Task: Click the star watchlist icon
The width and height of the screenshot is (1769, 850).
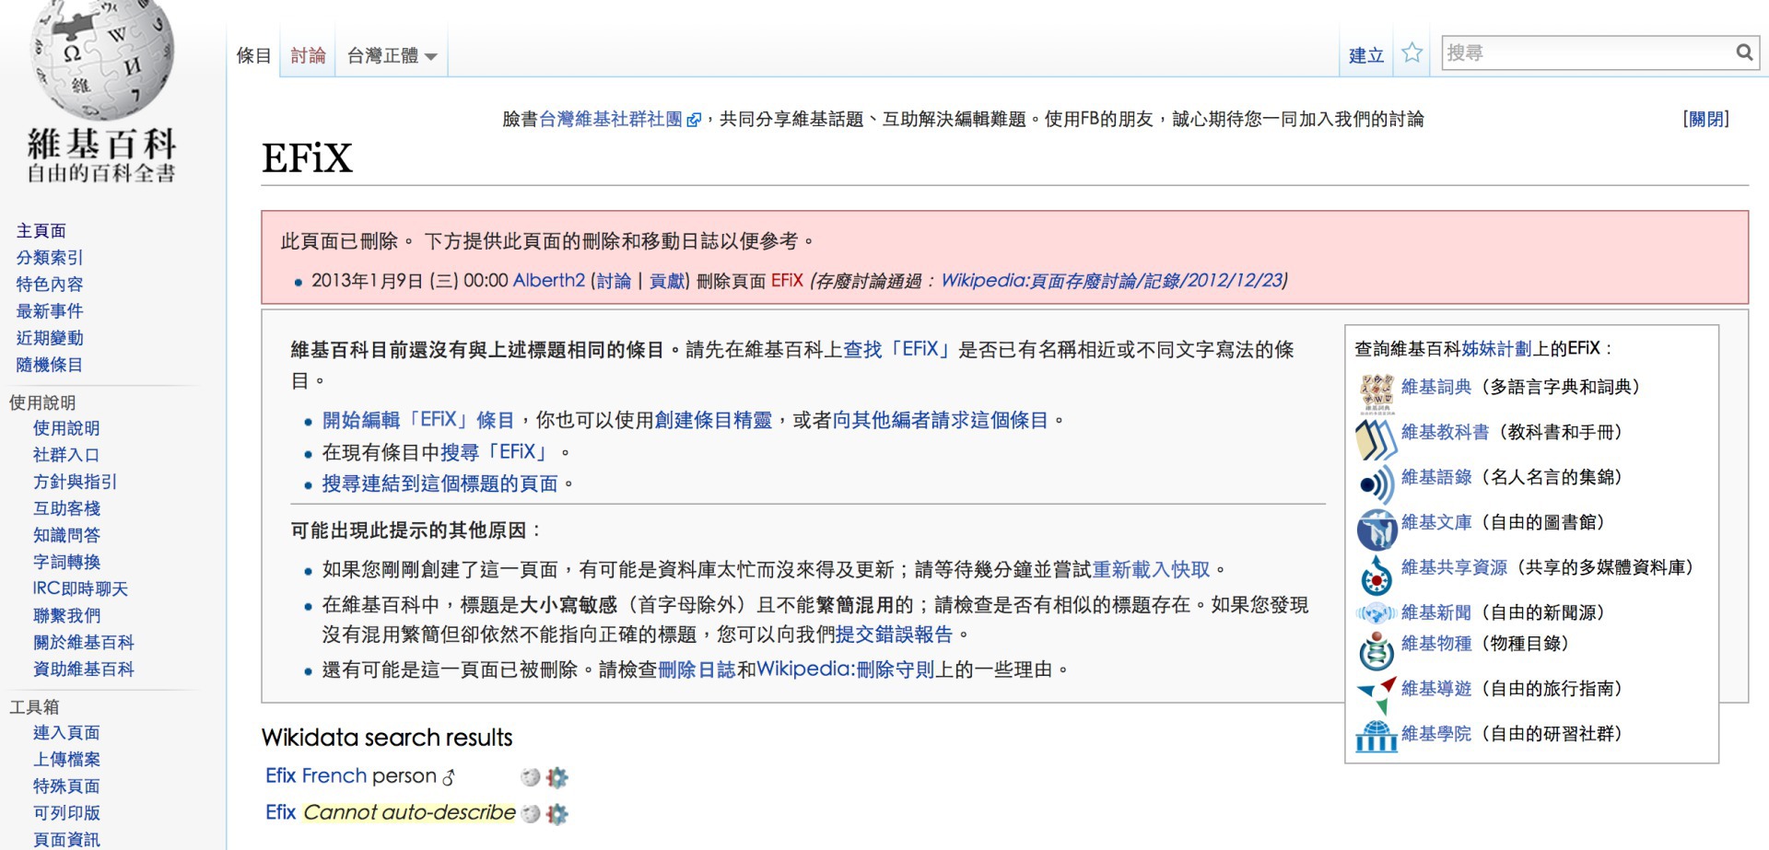Action: pyautogui.click(x=1412, y=53)
